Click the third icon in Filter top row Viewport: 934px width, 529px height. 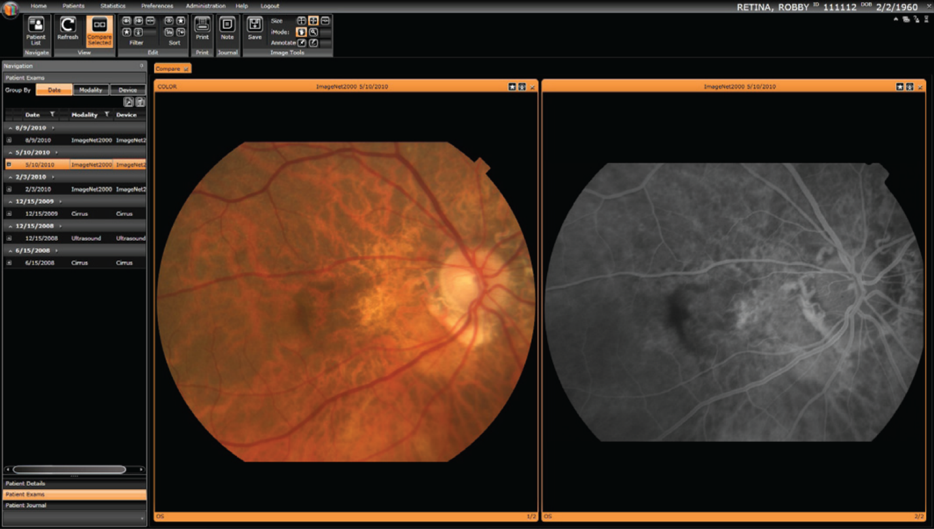click(150, 21)
